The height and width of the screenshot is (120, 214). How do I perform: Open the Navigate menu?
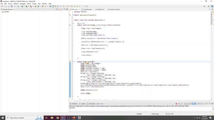(23, 4)
